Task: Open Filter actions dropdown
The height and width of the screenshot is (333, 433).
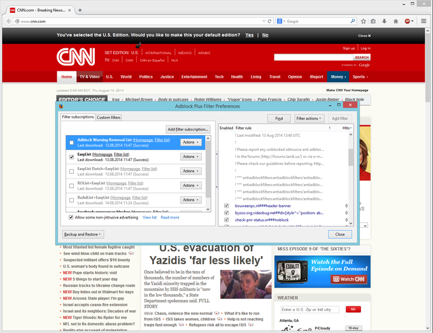Action: coord(309,118)
